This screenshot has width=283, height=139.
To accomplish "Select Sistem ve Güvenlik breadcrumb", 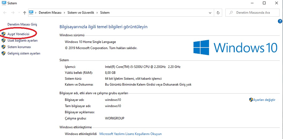I will pos(81,13).
